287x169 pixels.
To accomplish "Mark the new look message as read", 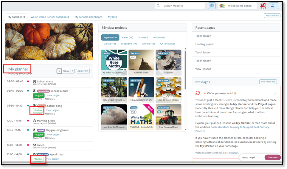I will 274,93.
